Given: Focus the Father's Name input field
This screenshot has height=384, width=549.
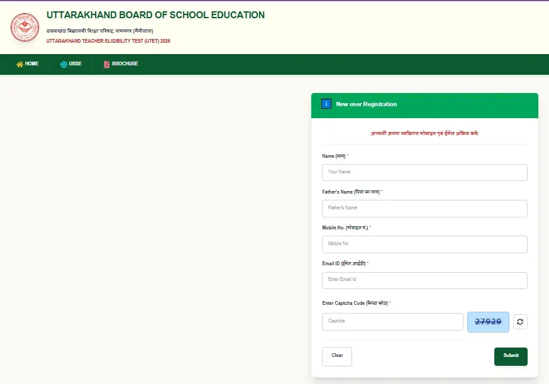Looking at the screenshot, I should [424, 208].
